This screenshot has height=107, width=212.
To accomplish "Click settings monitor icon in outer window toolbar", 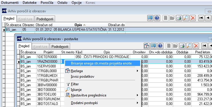I will [x=150, y=18].
